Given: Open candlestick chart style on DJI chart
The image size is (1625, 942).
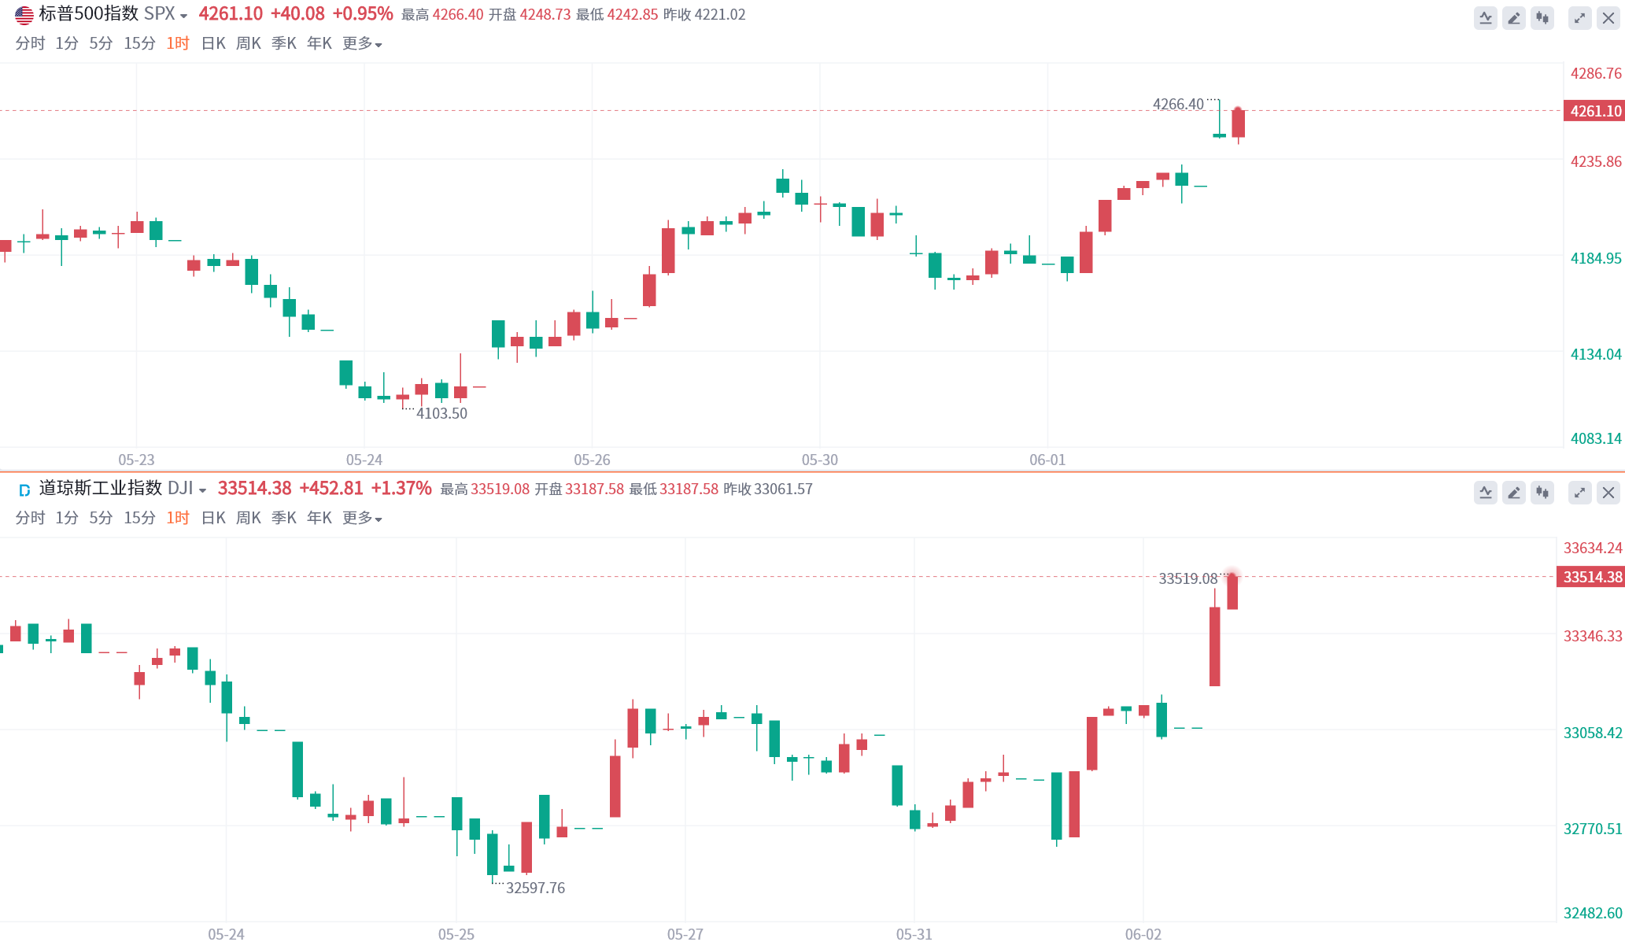Looking at the screenshot, I should [1542, 493].
